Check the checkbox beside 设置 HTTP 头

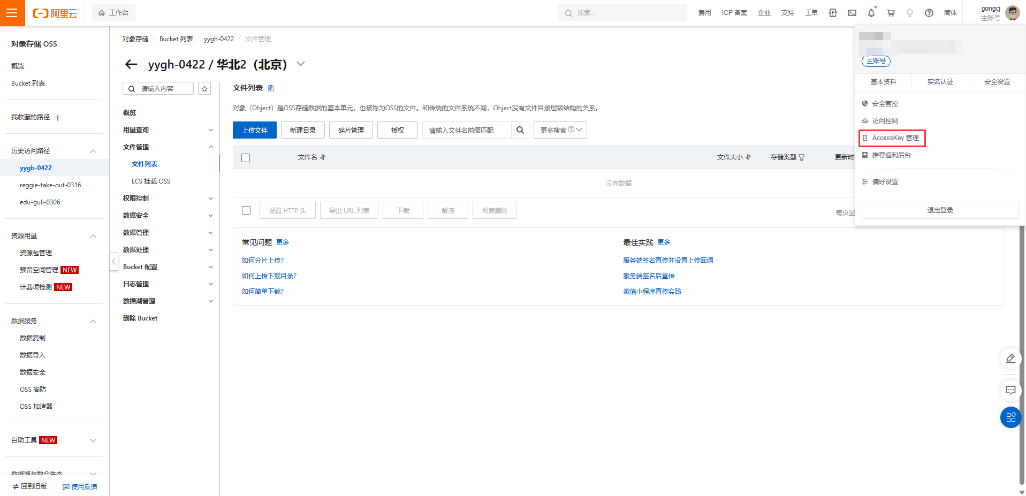(x=246, y=210)
